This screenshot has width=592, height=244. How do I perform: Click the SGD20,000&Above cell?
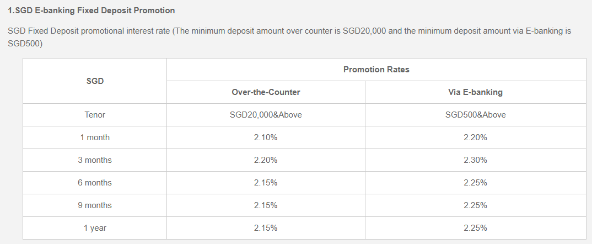(x=266, y=115)
